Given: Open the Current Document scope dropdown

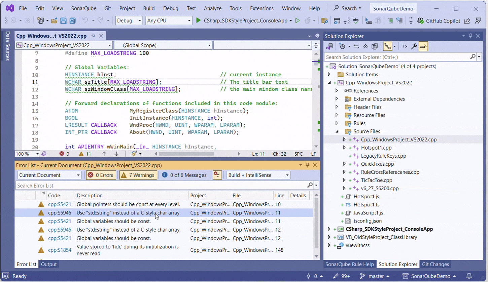Looking at the screenshot, I should (49, 175).
